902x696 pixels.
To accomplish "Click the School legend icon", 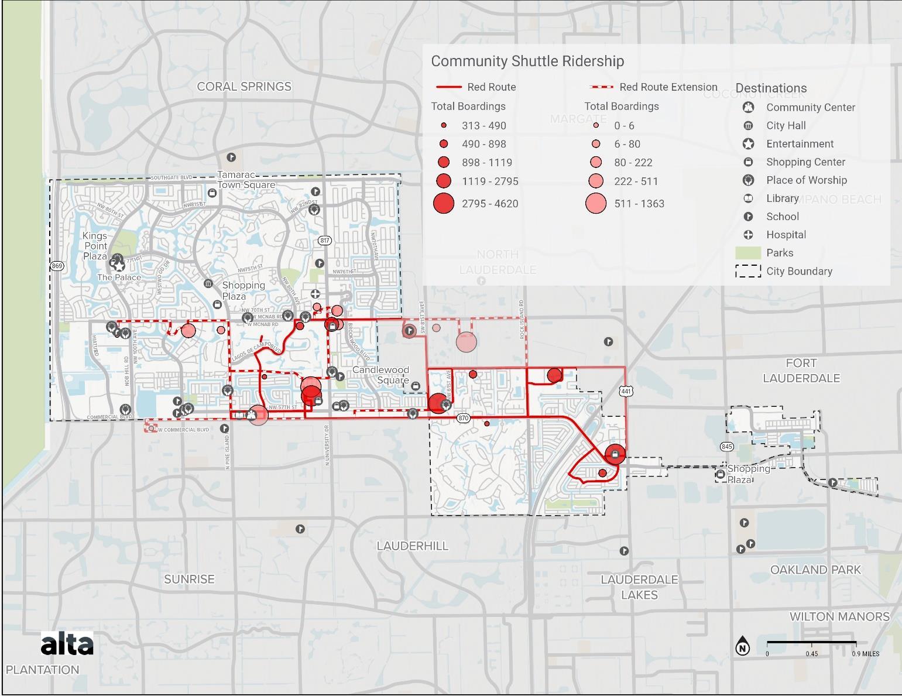I will [x=748, y=217].
